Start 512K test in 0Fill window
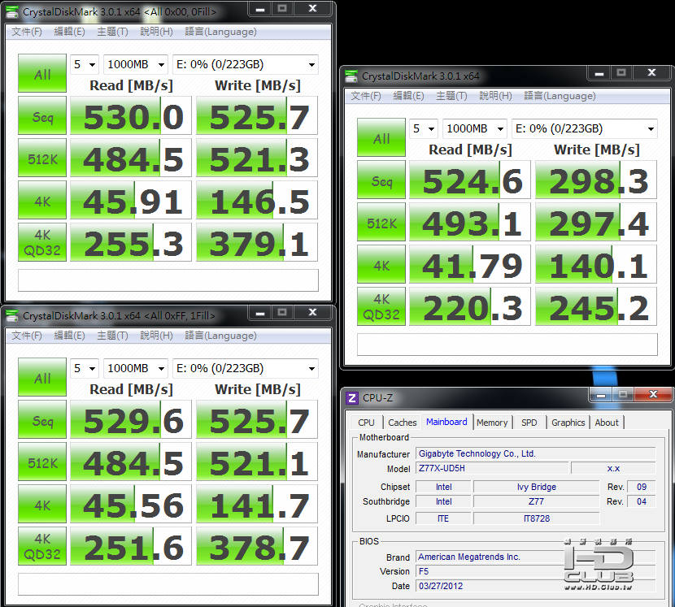Image resolution: width=675 pixels, height=607 pixels. pos(42,158)
